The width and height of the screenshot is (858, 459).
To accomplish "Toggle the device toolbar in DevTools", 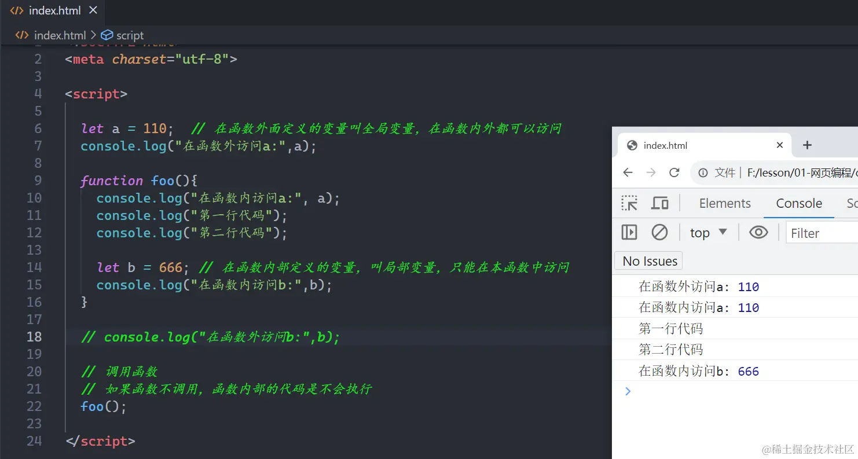I will point(660,203).
